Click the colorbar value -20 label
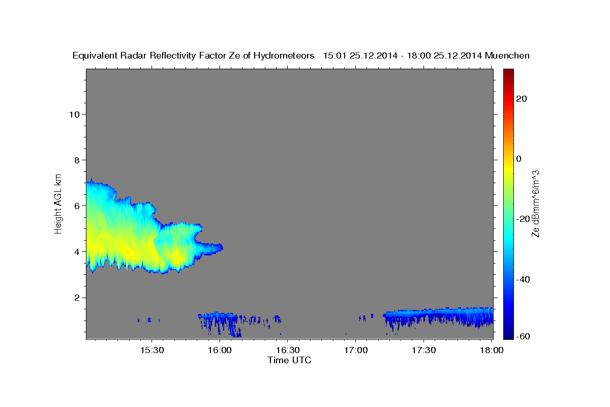 coord(523,219)
